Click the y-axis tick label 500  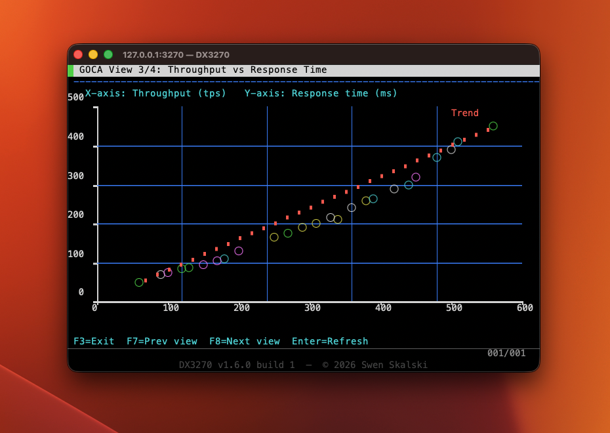pos(75,97)
